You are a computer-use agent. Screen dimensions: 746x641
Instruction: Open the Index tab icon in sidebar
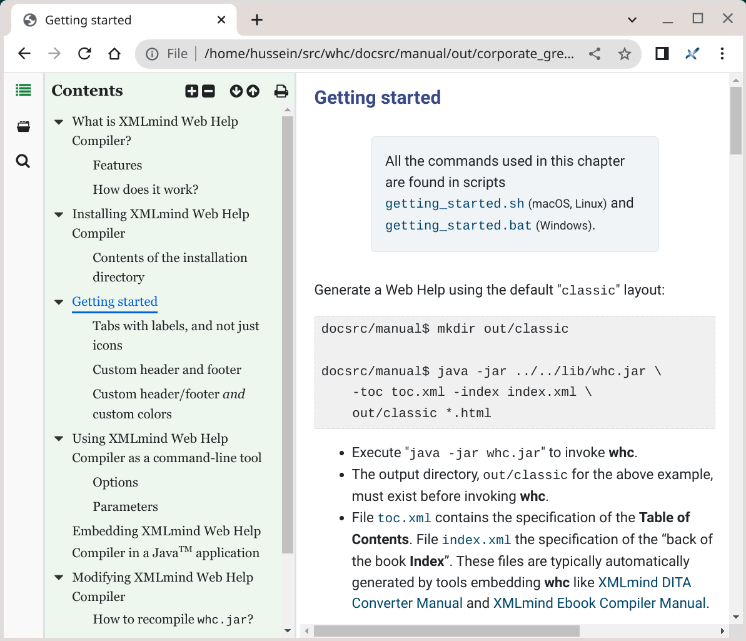click(23, 126)
